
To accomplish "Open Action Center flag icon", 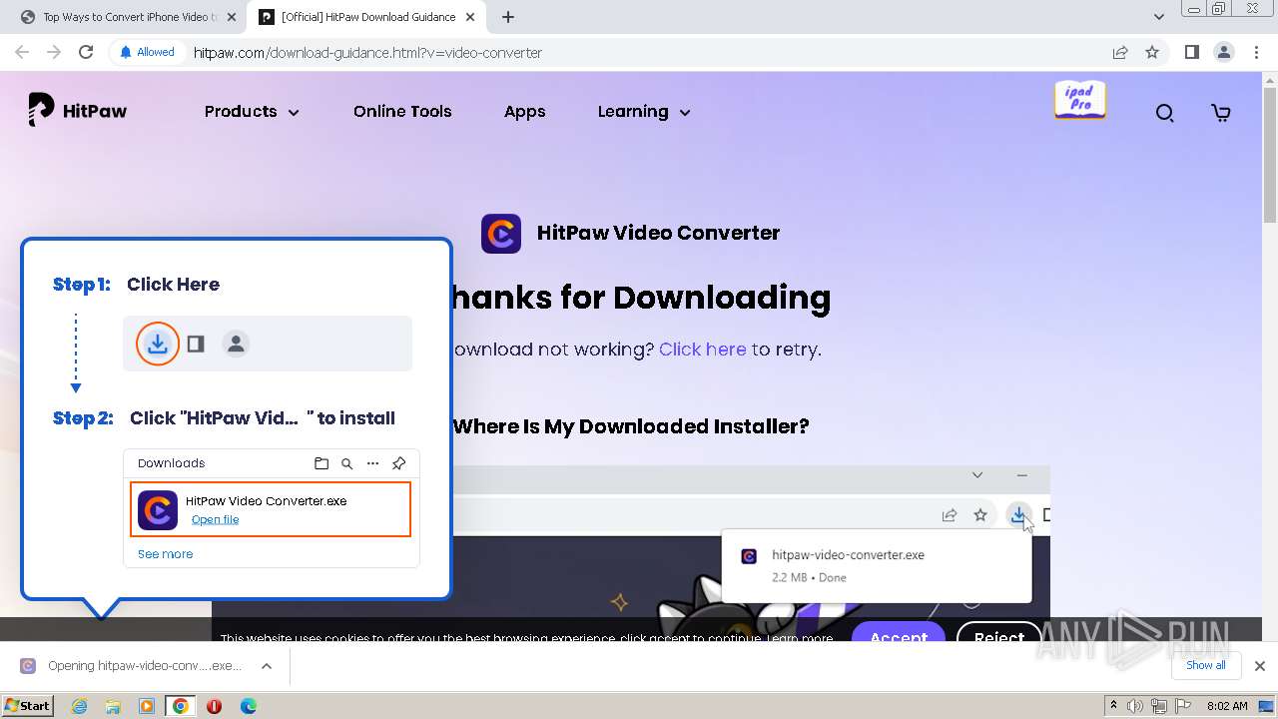I will pyautogui.click(x=1185, y=706).
